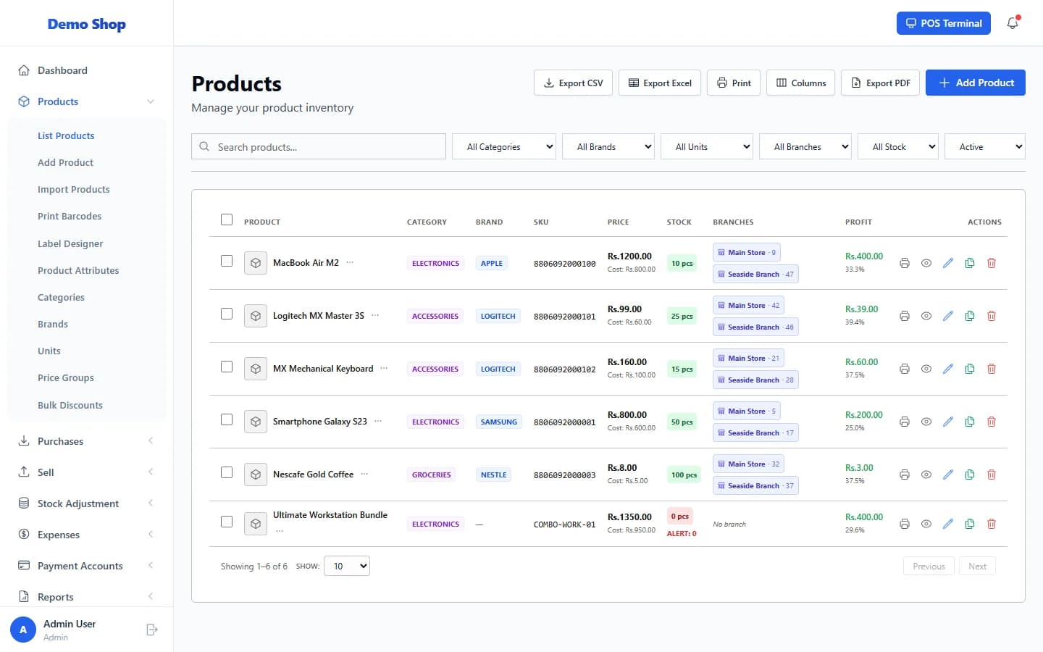Click the Search products field
Screen dimensions: 1043x652
pyautogui.click(x=319, y=146)
